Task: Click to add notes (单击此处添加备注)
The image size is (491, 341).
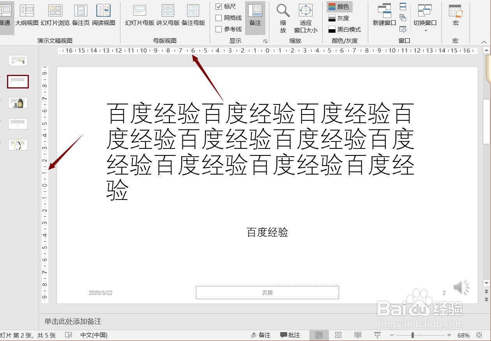Action: click(73, 321)
